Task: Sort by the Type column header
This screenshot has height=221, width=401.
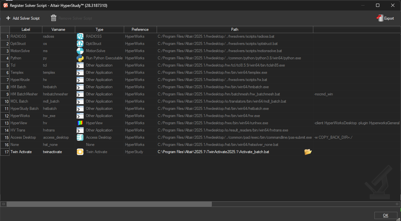Action: (x=100, y=30)
